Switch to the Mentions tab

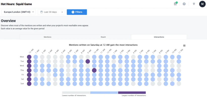click(47, 37)
